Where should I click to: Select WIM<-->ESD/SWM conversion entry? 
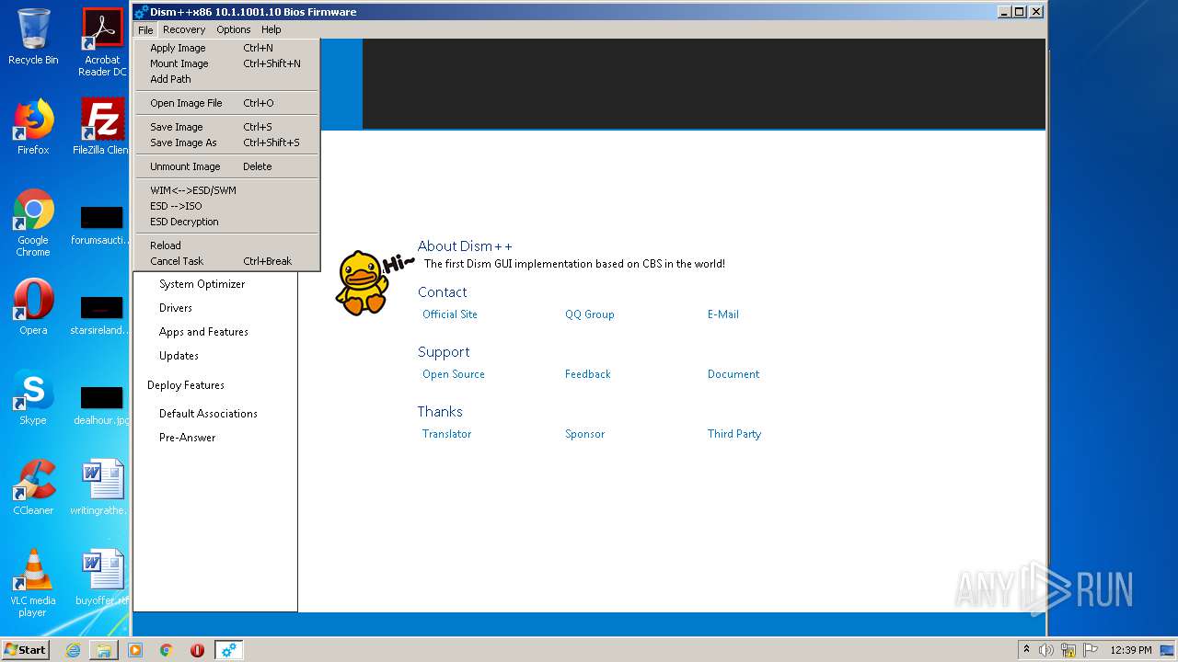(227, 190)
